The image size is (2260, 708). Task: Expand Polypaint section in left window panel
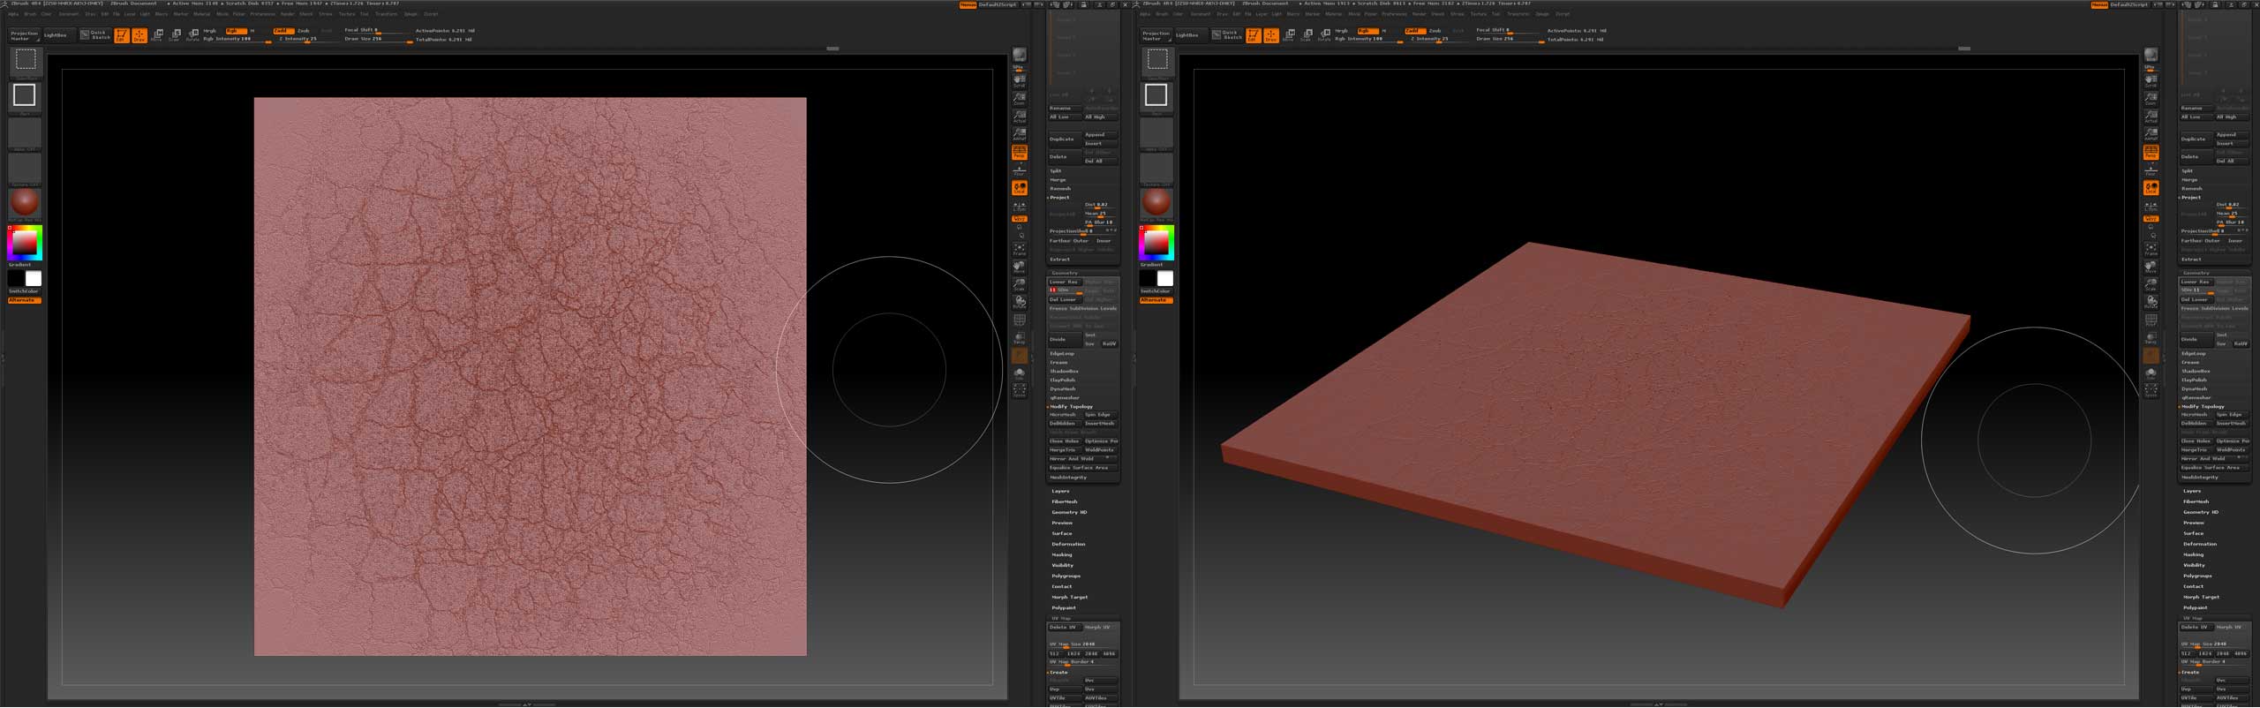point(1064,608)
